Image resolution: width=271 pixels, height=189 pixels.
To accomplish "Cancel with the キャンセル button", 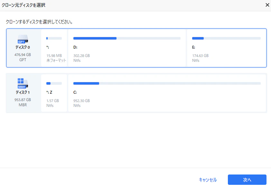I will pyautogui.click(x=208, y=180).
